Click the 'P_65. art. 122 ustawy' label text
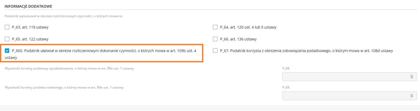Viewport: 420px width, 111px height. (x=30, y=39)
